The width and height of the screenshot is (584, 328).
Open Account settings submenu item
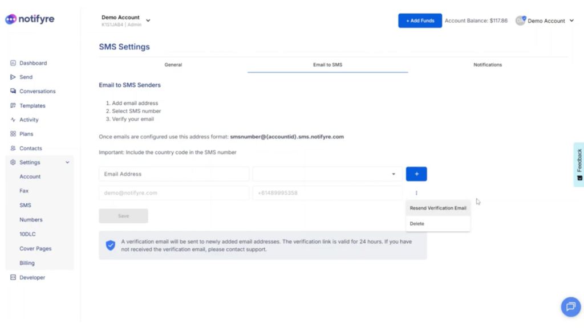(30, 177)
